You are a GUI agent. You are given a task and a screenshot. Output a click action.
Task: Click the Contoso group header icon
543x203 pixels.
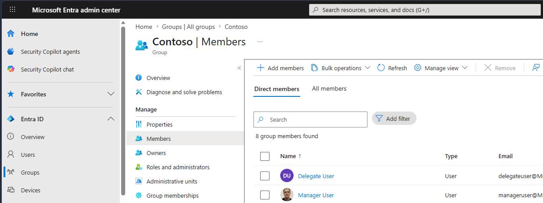pos(142,44)
